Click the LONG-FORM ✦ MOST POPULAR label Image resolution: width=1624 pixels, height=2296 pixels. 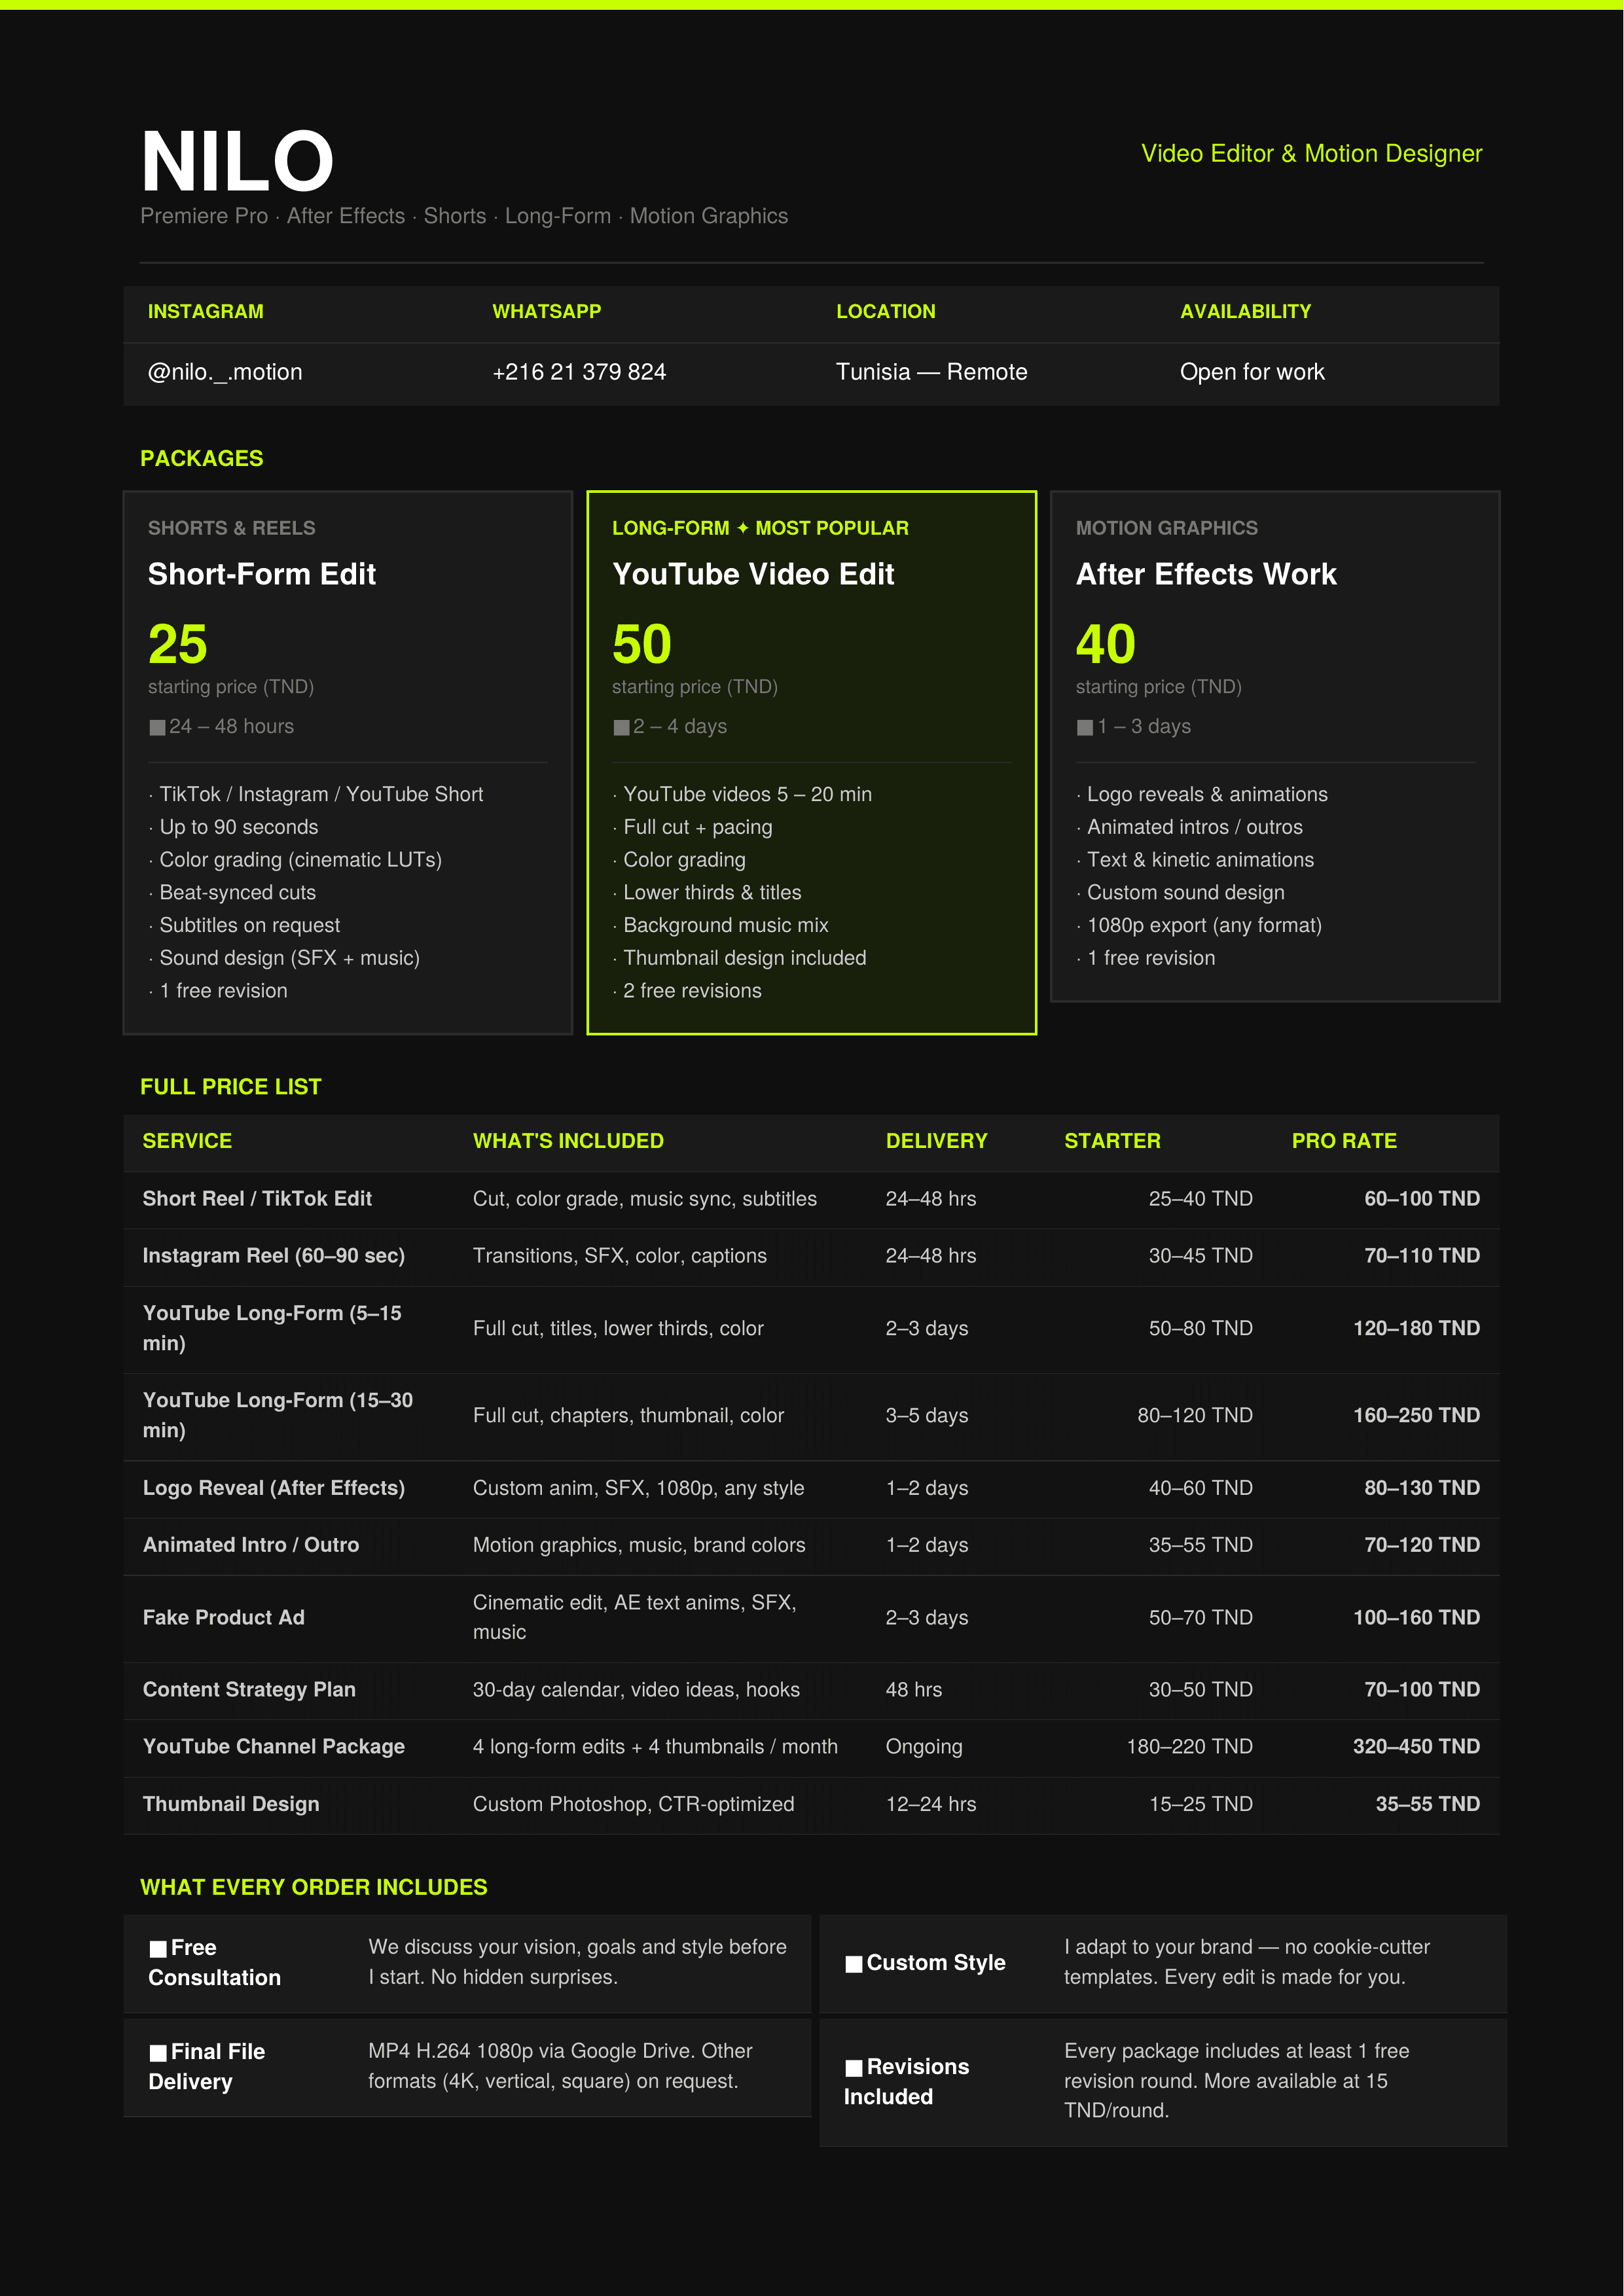(x=760, y=528)
